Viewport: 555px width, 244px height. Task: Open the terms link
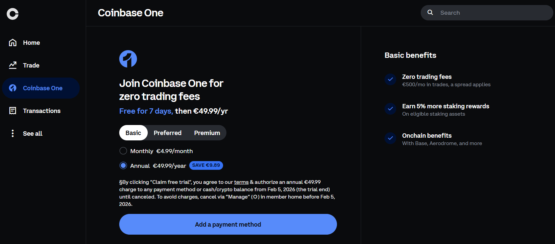click(x=241, y=182)
